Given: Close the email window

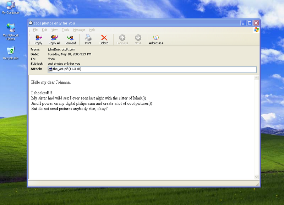Looking at the screenshot, I should point(256,23).
